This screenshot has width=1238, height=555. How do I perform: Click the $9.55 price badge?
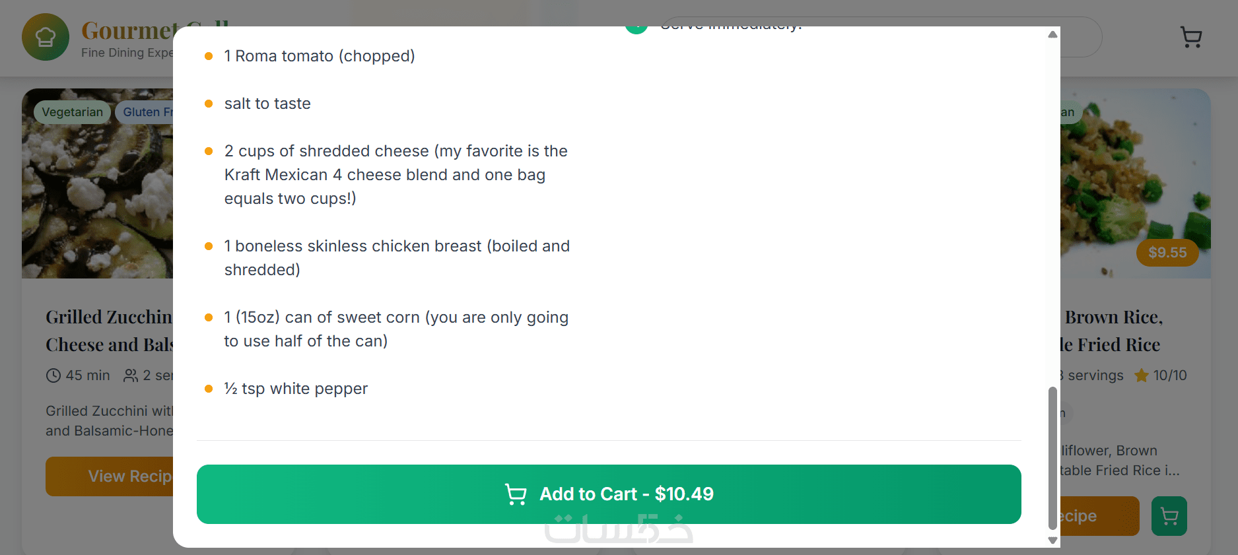coord(1167,253)
